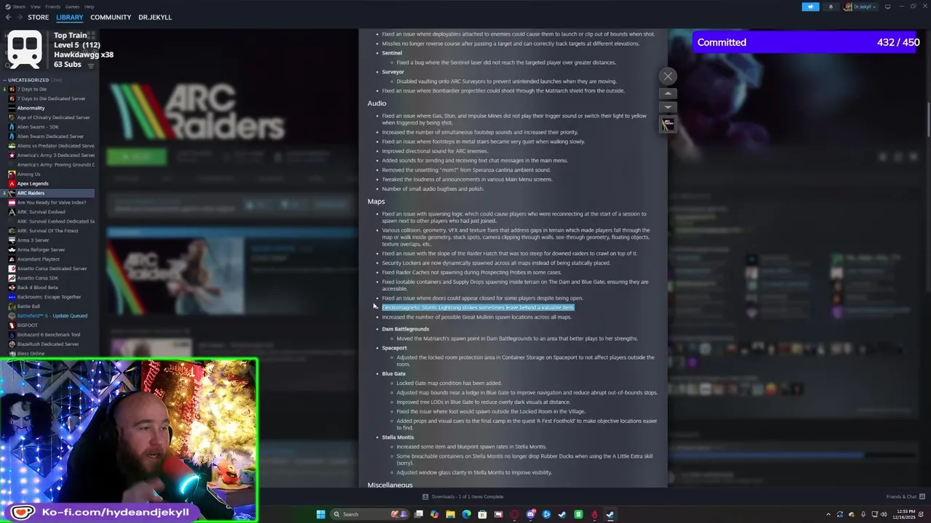Select Ascendant Playtest entry

pyautogui.click(x=38, y=259)
